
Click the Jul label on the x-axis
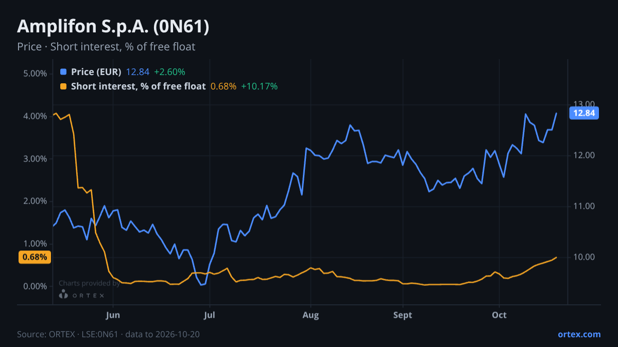(209, 315)
